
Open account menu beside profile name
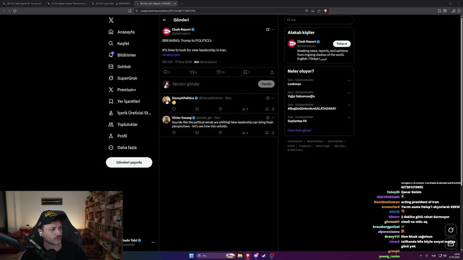[153, 242]
